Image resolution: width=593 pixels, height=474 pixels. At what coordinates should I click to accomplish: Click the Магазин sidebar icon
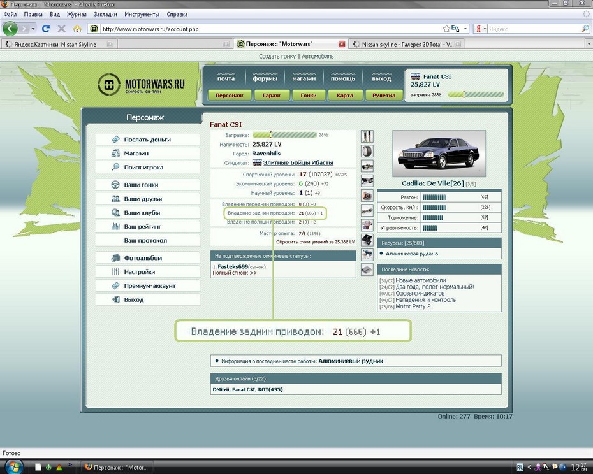tap(115, 153)
